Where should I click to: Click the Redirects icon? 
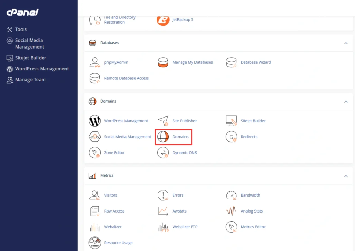pos(231,137)
